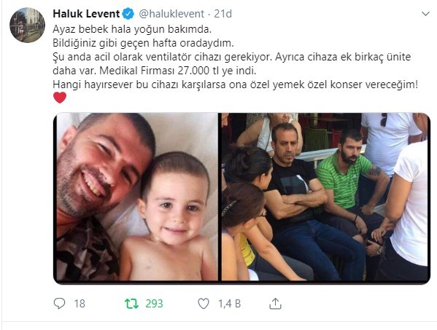Screen dimensions: 437x330
Task: Click the like count 1,4 B
Action: 229,304
